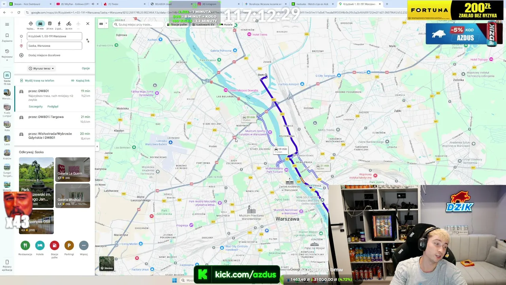506x285 pixels.
Task: Select the driving mode car icon
Action: pos(40,24)
